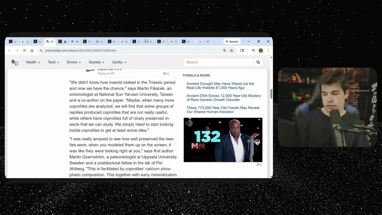Expand the Health dropdown menu
382x215 pixels.
pos(33,62)
